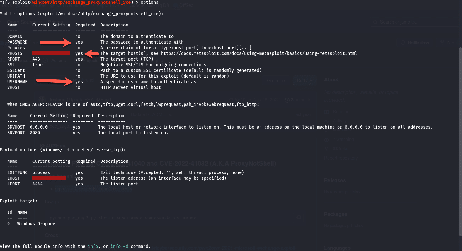Click the SSL value 'true'
Image resolution: width=462 pixels, height=251 pixels.
click(x=37, y=65)
